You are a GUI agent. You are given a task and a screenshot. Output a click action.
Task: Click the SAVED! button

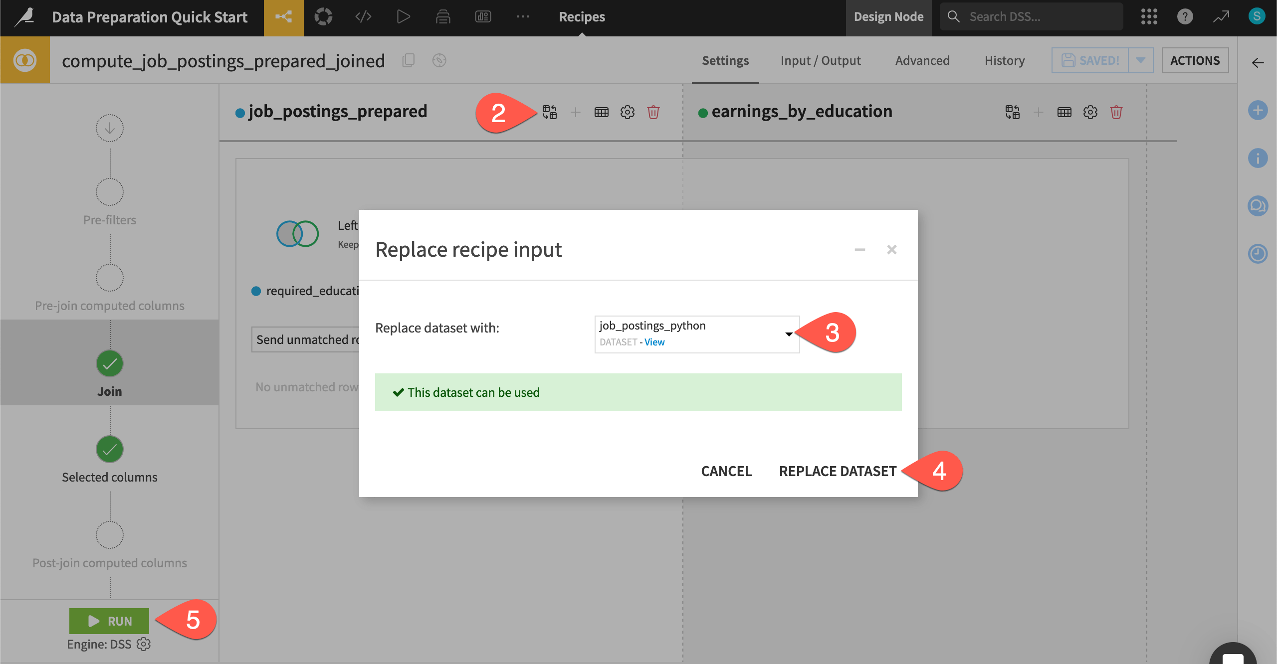[1090, 60]
